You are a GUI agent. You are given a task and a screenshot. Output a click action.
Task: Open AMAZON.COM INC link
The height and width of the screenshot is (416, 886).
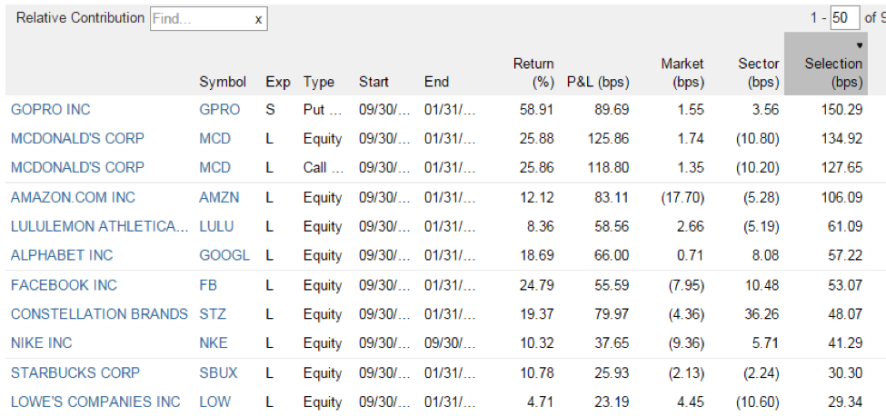73,198
